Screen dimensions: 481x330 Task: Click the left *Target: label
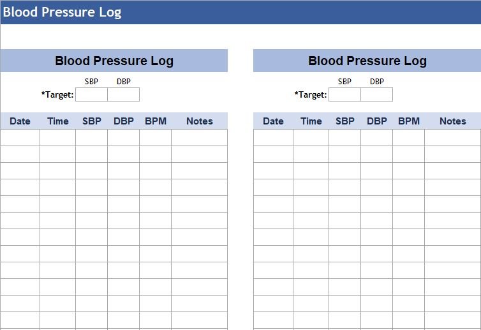[x=57, y=94]
